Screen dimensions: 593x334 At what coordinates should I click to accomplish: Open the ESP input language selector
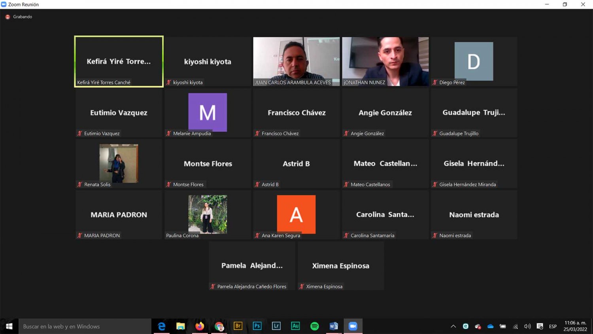pos(553,326)
